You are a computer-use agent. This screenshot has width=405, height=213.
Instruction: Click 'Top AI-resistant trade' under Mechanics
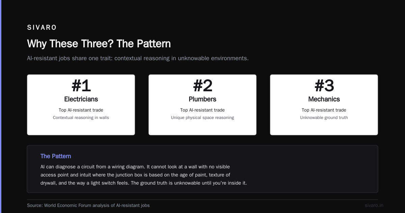tap(324, 110)
